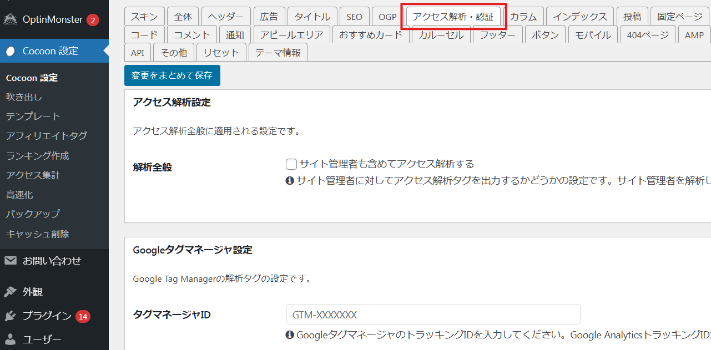Click the 外観 paintbrush icon

(10, 292)
